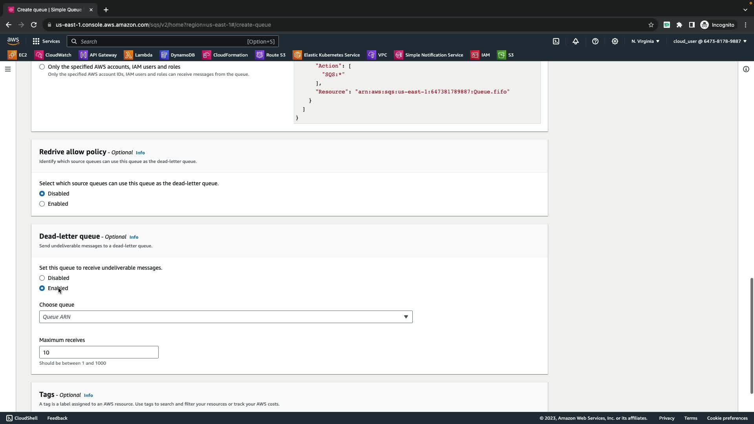
Task: Select Disabled under dead-letter queue
Action: point(42,278)
